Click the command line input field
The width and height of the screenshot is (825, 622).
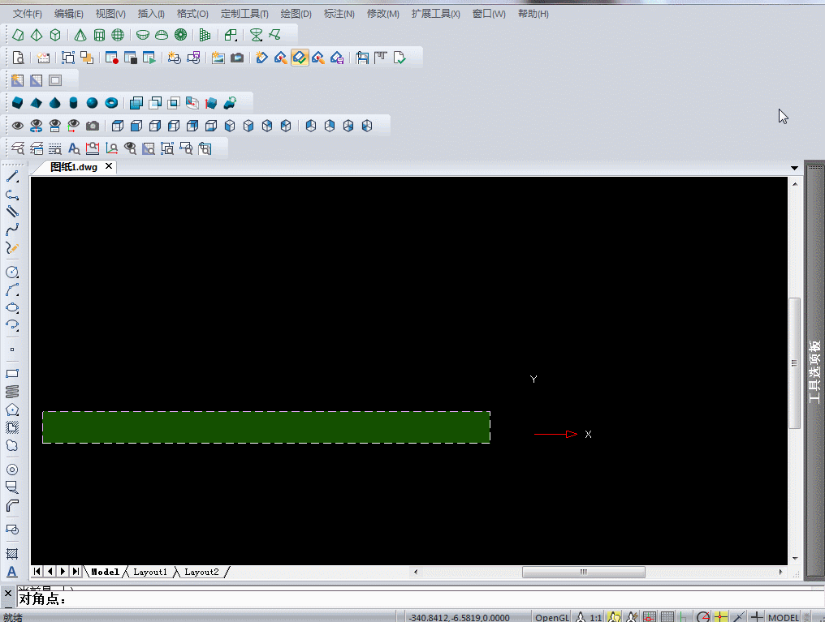(x=420, y=598)
